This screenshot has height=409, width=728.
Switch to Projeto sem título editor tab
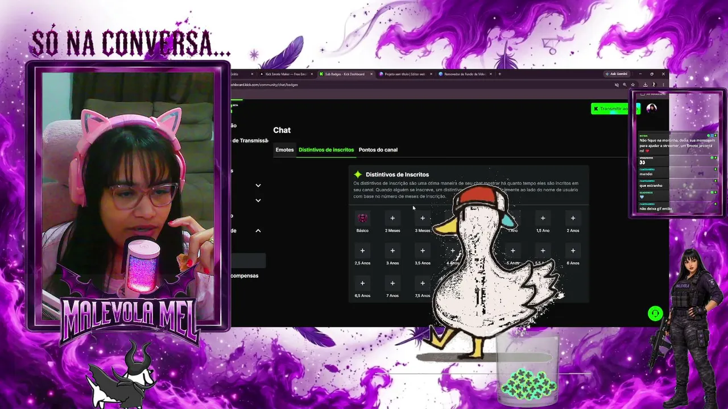(404, 74)
